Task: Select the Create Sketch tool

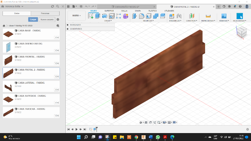Action: pos(91,16)
